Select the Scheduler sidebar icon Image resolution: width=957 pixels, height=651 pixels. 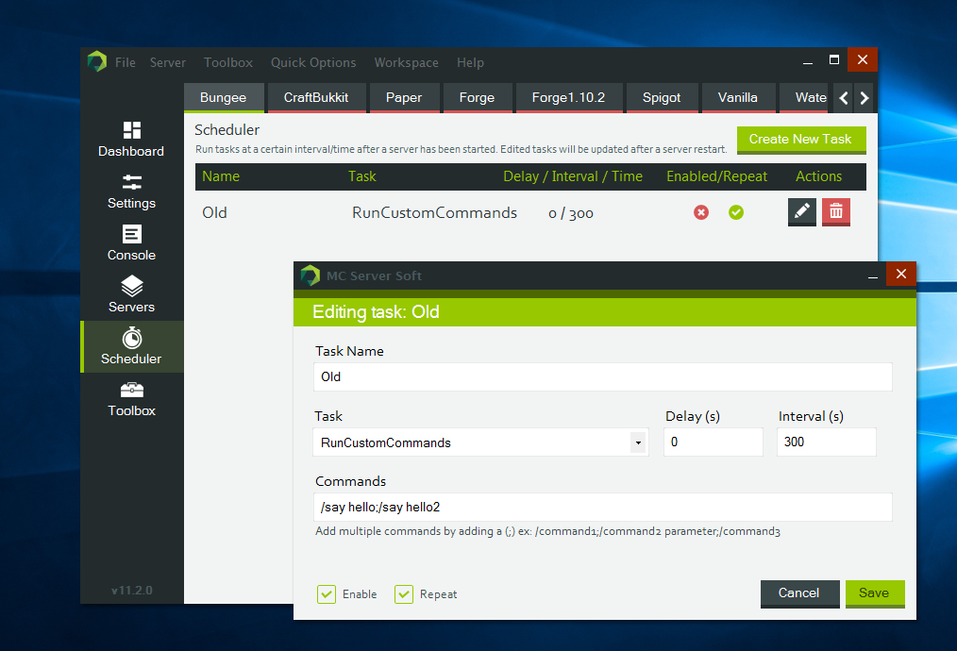tap(130, 346)
